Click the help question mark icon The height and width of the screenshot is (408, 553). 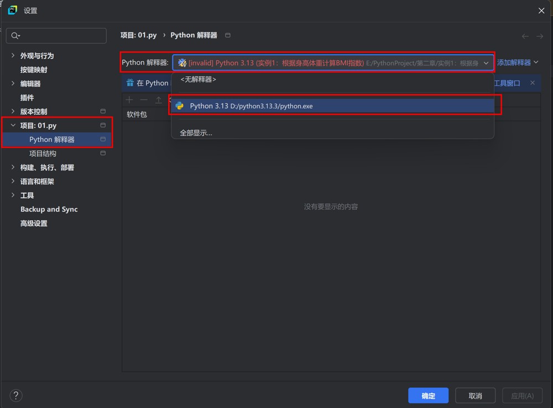[16, 395]
